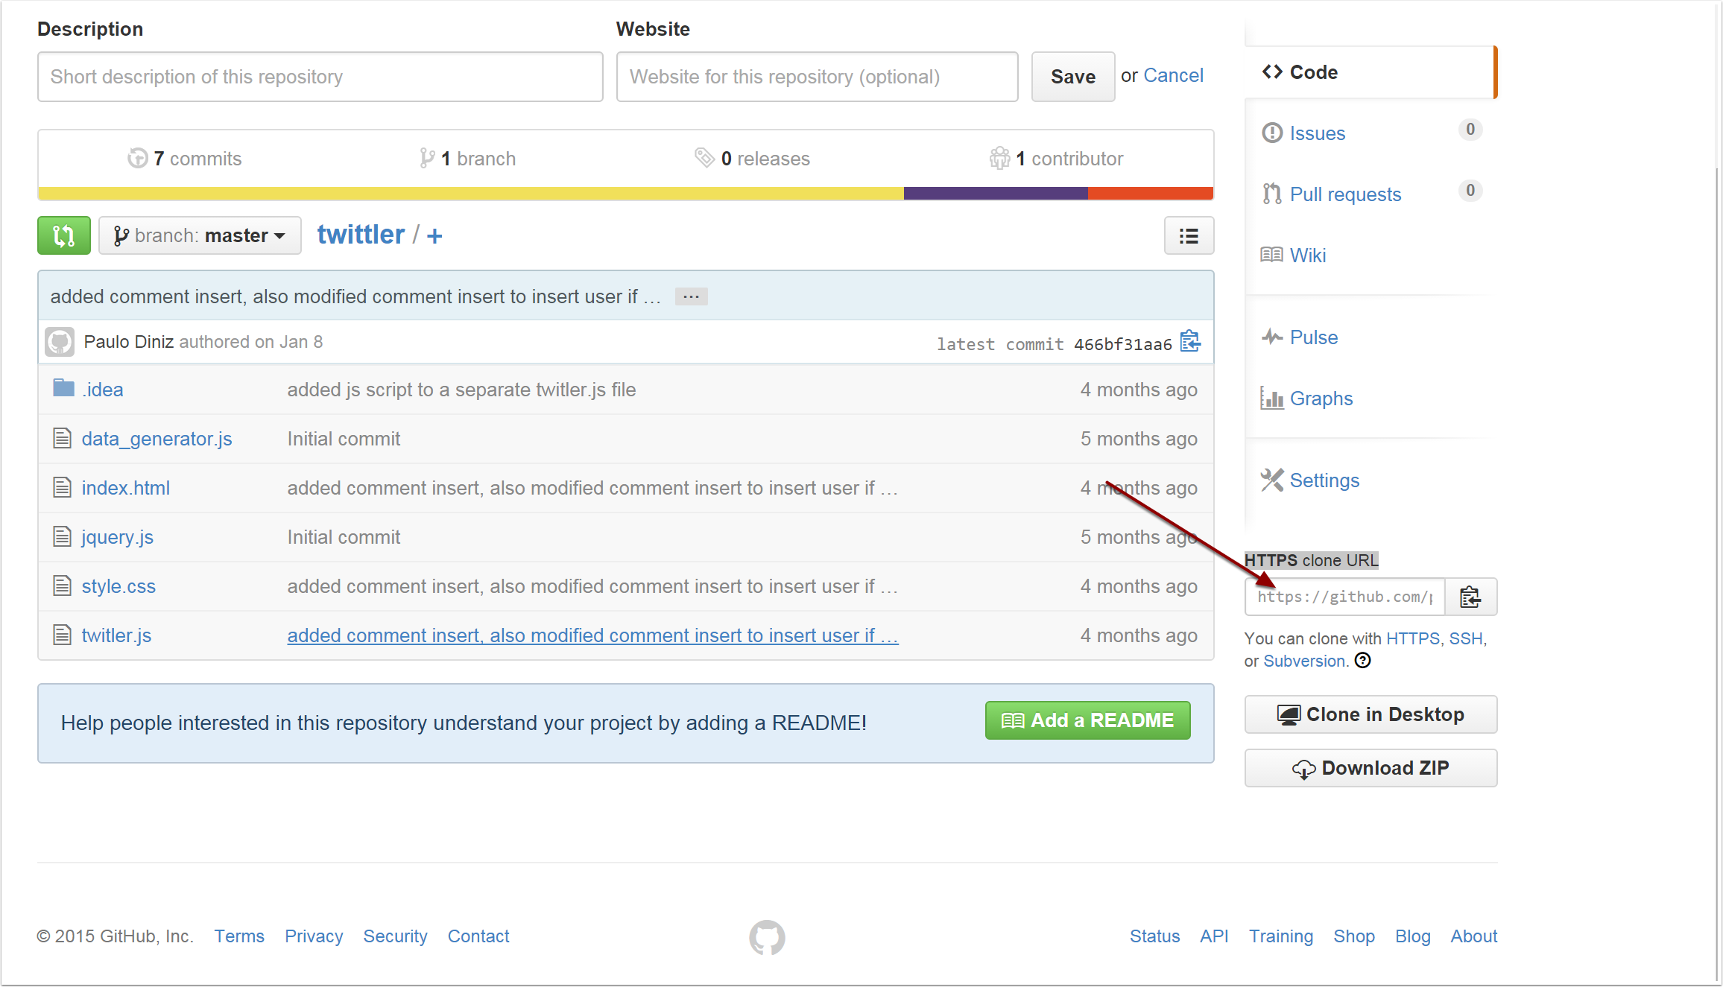Select the HTTPS clone URL text field
Screen dimensions: 1723x987
(x=1344, y=597)
